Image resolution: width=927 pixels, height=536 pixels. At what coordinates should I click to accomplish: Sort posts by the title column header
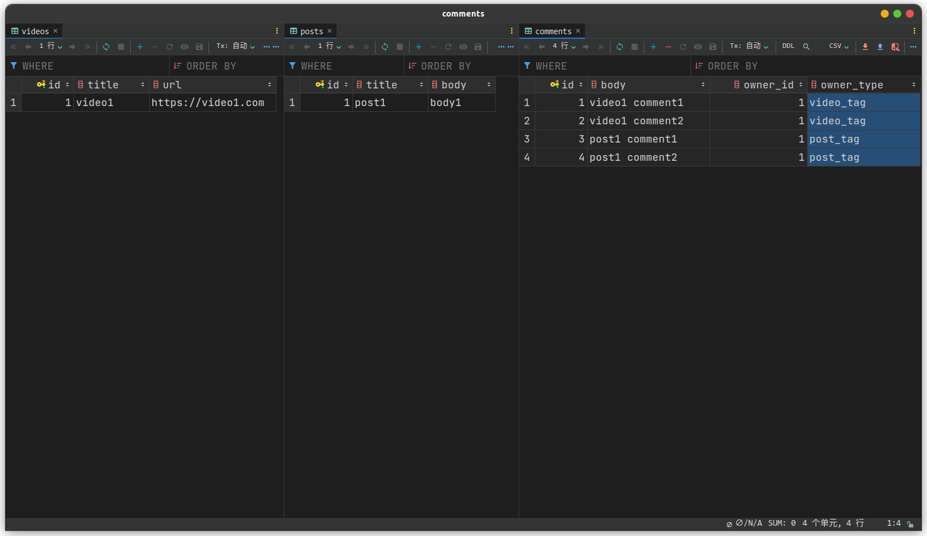click(390, 85)
